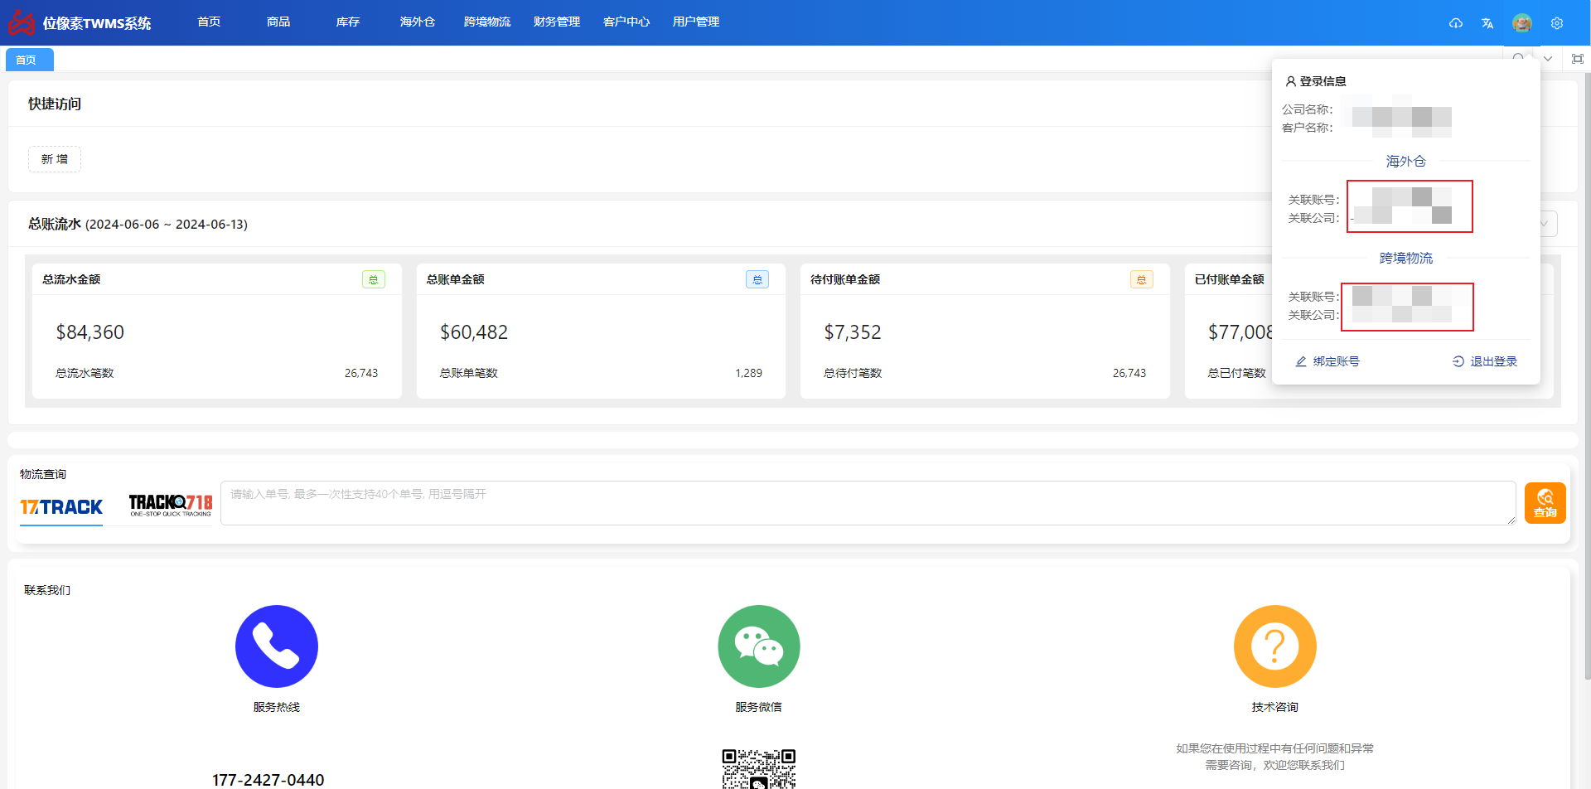Image resolution: width=1591 pixels, height=789 pixels.
Task: Open the user avatar menu
Action: pos(1522,23)
